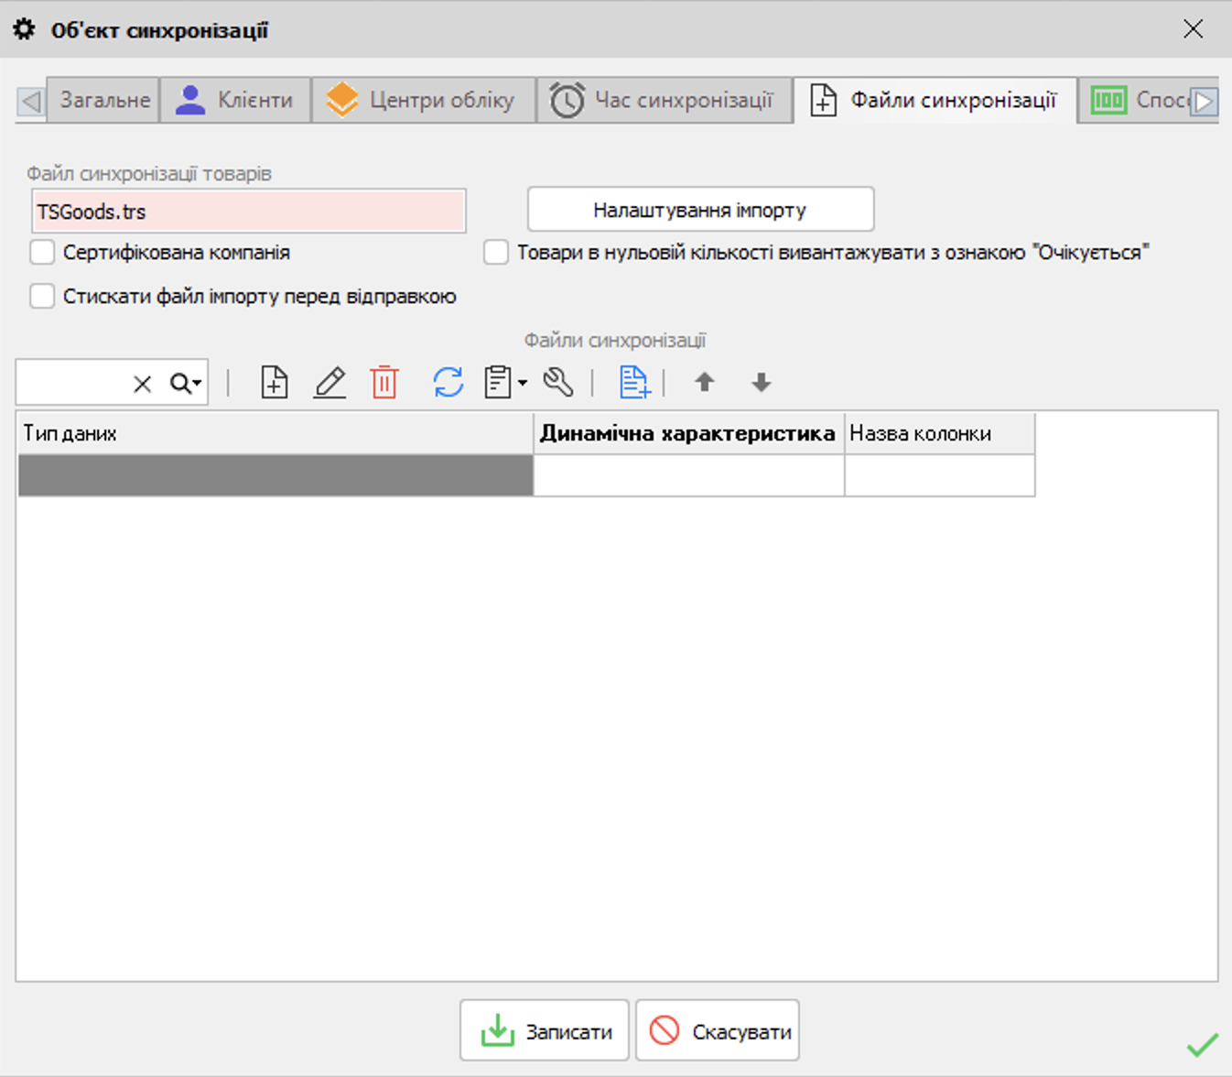This screenshot has width=1232, height=1077.
Task: Move row up with arrow icon
Action: tap(704, 382)
